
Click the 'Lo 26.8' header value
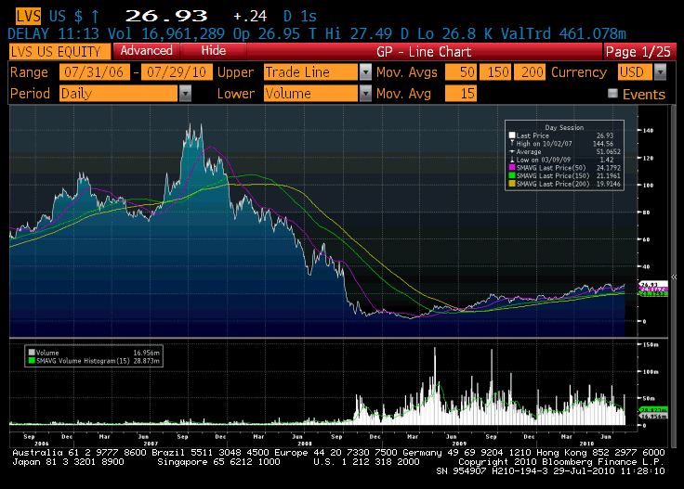(446, 33)
